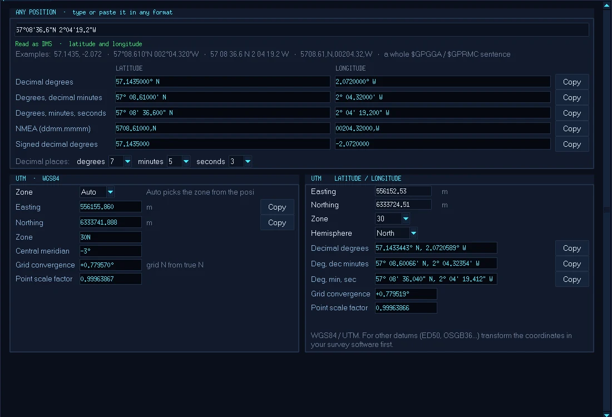The image size is (612, 417).
Task: Click the Decimal degrees longitude field 2.0720000° W
Action: [443, 82]
